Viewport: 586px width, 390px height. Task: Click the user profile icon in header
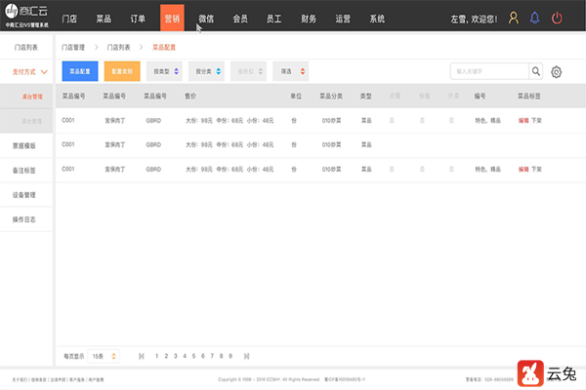click(514, 18)
